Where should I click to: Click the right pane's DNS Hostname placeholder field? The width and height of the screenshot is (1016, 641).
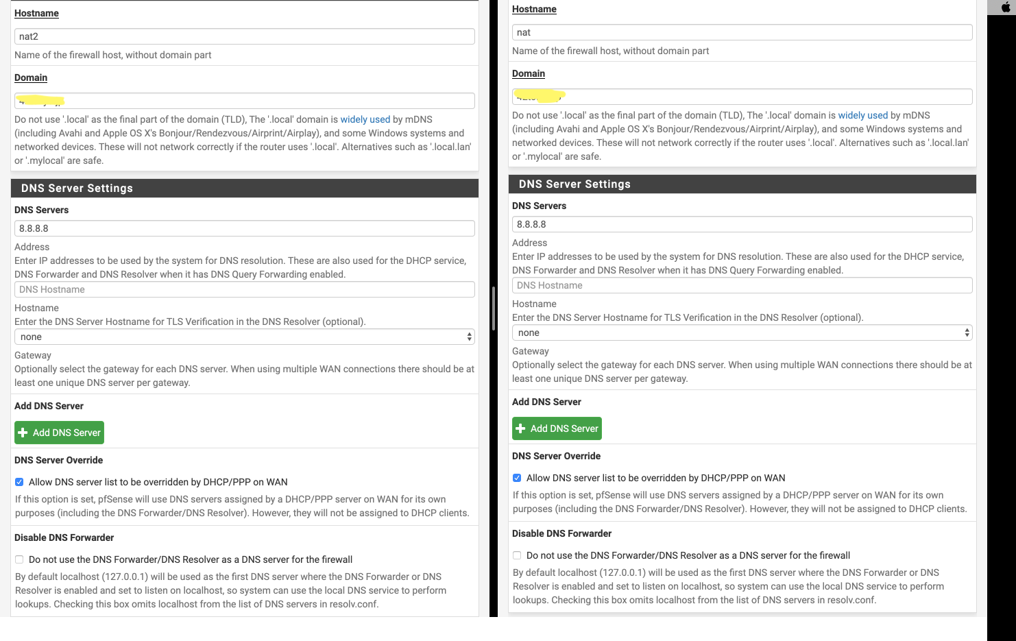click(x=742, y=285)
